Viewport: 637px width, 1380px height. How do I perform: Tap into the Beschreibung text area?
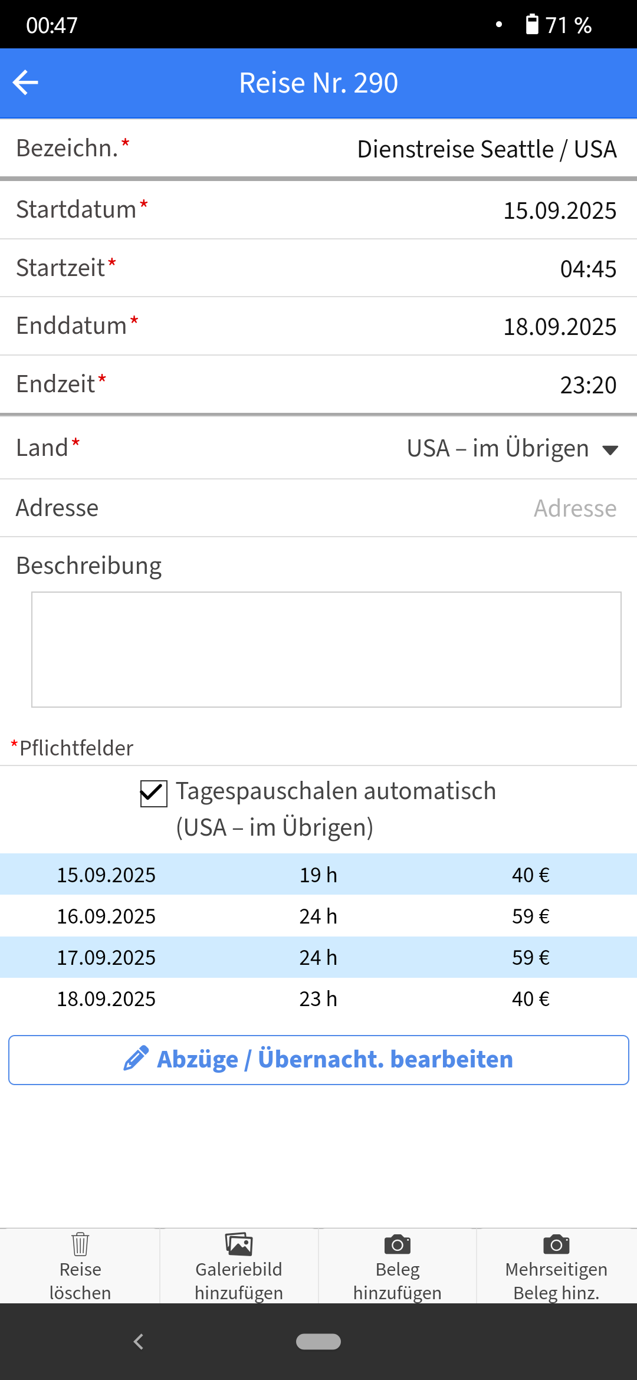(x=326, y=649)
